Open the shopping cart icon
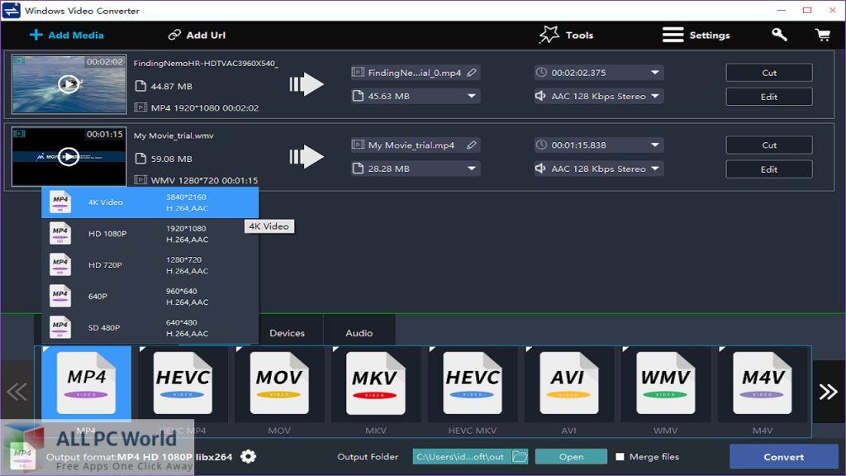This screenshot has width=846, height=476. tap(822, 35)
